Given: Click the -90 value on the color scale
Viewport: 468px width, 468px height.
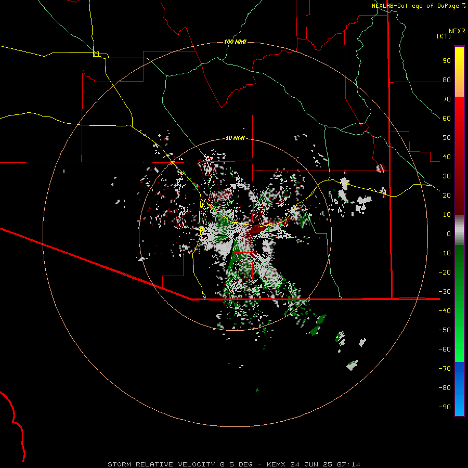Looking at the screenshot, I should point(445,407).
